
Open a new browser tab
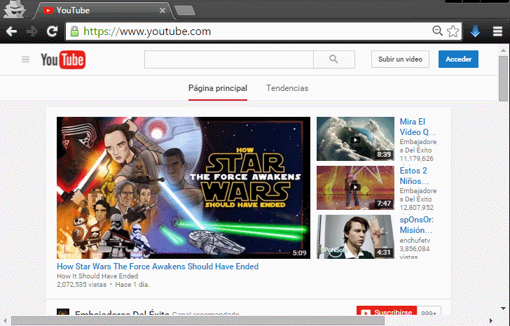click(x=185, y=10)
